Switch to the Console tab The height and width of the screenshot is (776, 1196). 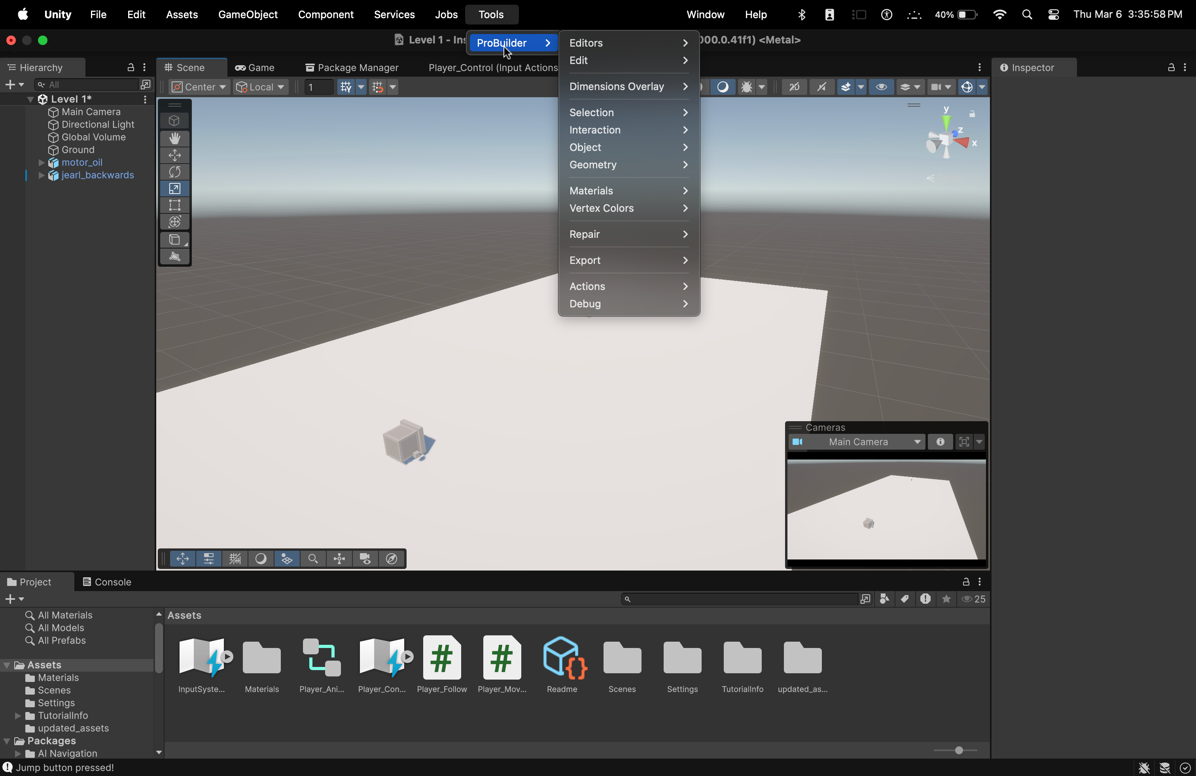tap(106, 582)
